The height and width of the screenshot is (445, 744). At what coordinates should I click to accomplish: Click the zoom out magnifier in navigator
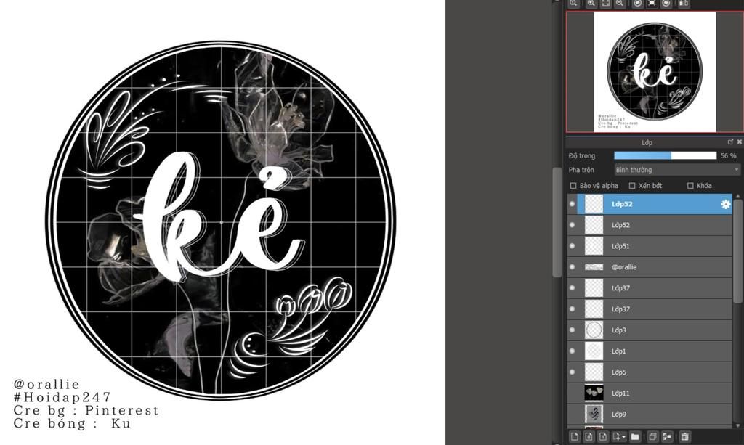click(620, 4)
